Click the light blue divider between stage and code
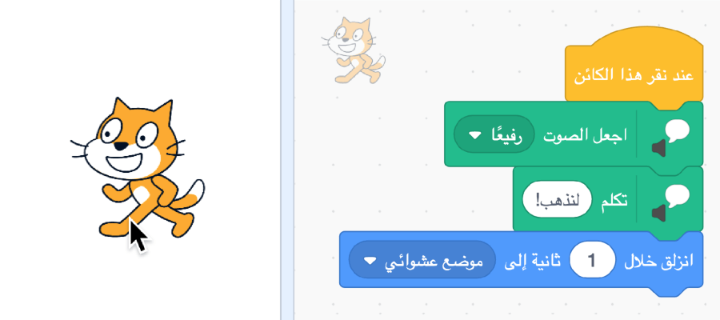This screenshot has width=720, height=320. [287, 160]
